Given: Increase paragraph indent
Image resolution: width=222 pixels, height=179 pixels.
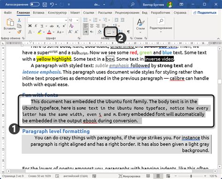Looking at the screenshot, I should pos(123,20).
